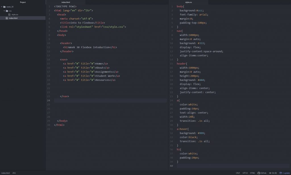Screen dimensions: 291x175
Task: Click the "justify-content:space-around;" declaration
Action: pos(201,52)
